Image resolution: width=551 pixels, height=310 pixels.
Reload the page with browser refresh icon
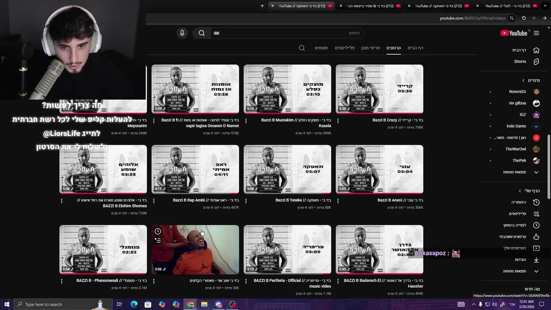pos(523,18)
